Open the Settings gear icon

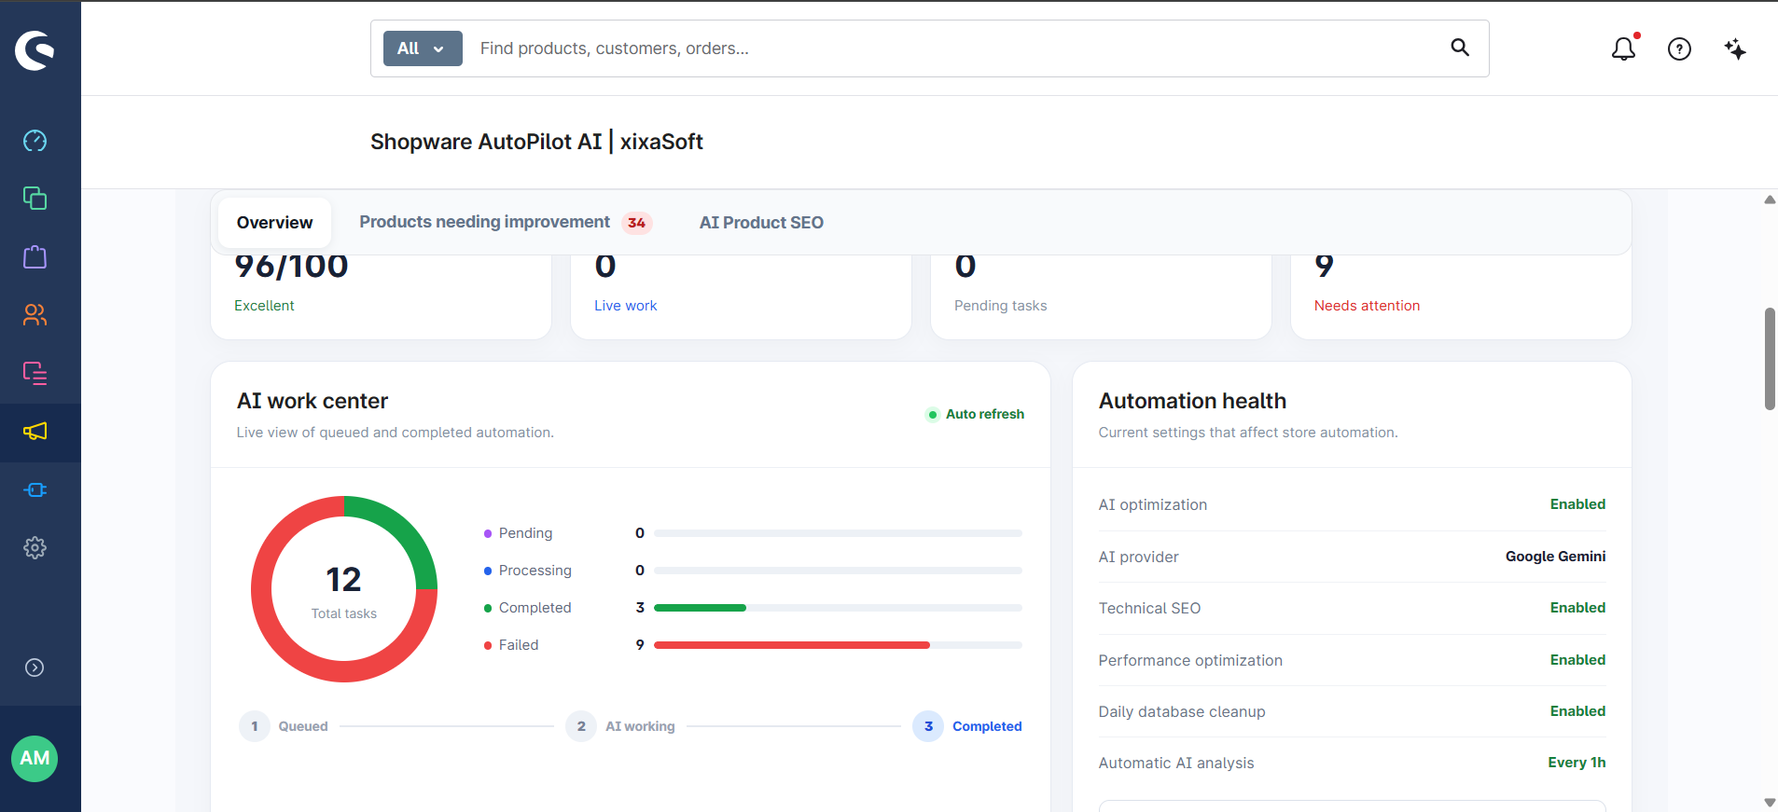coord(35,547)
